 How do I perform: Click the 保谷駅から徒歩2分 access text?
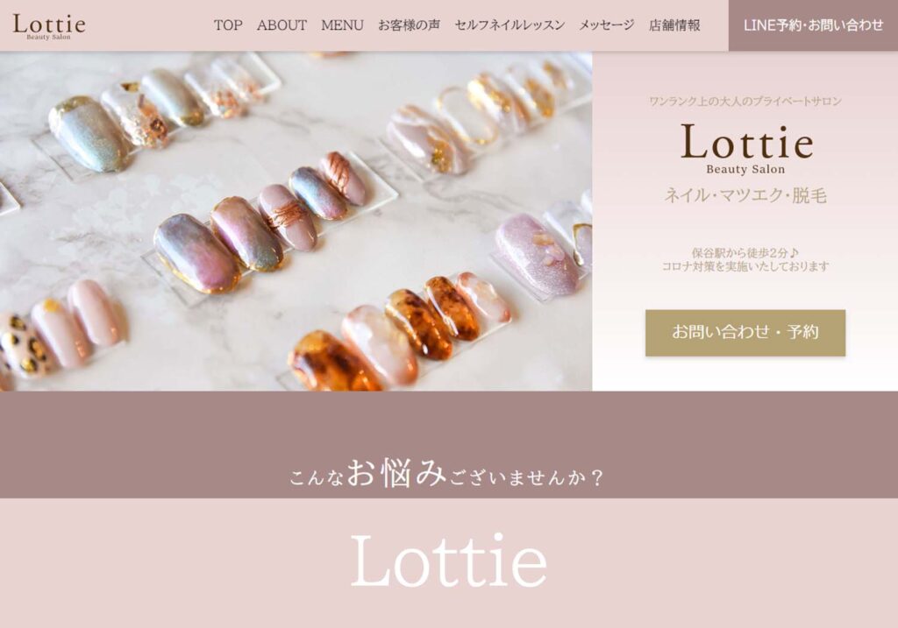[x=745, y=252]
